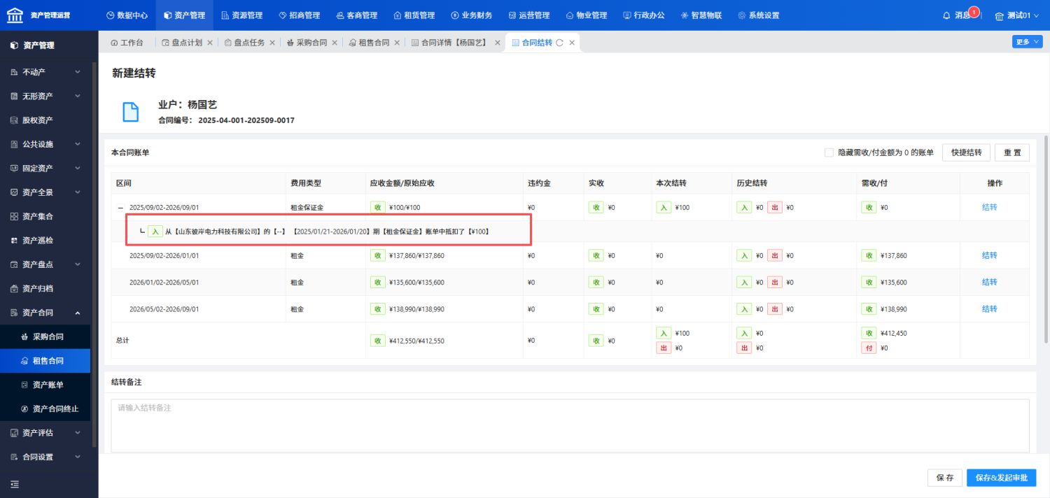Screen dimensions: 1050x498
Task: Open the 招商管理 top menu
Action: pos(299,15)
